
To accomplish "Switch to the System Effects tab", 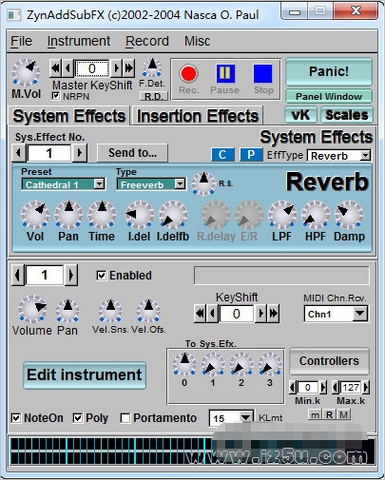I will [68, 116].
